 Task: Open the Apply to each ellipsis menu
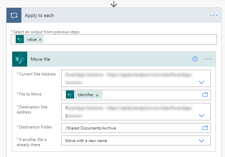coord(214,15)
